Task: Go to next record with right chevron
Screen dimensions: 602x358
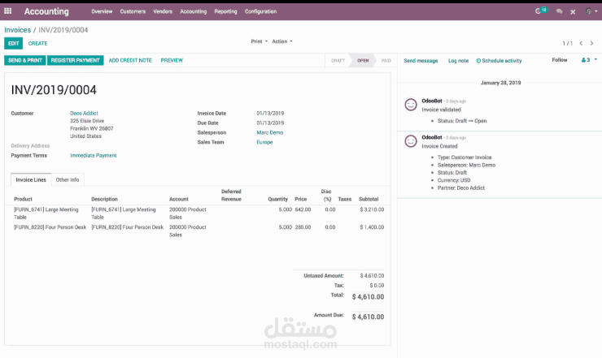Action: point(591,43)
